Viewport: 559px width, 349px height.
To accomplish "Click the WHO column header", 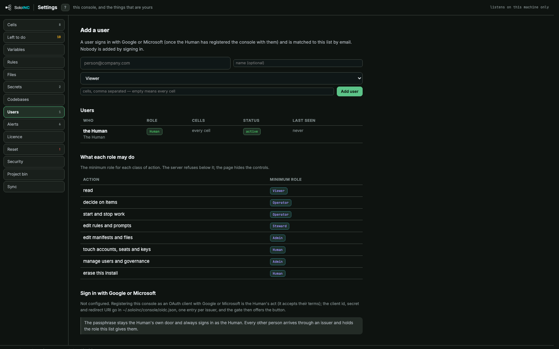I will coord(88,120).
